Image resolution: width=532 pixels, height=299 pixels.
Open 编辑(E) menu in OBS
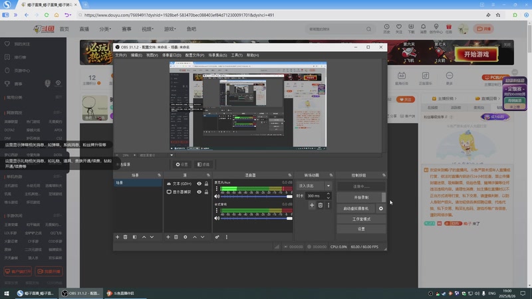click(136, 55)
